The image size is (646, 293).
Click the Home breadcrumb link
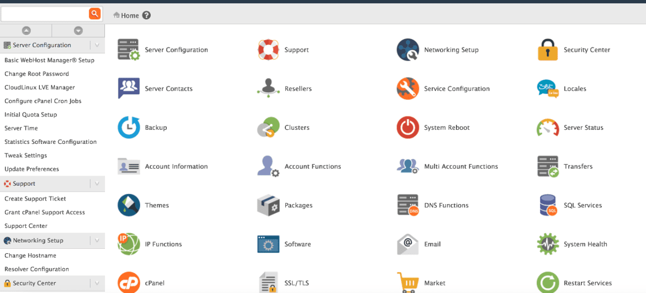coord(130,16)
